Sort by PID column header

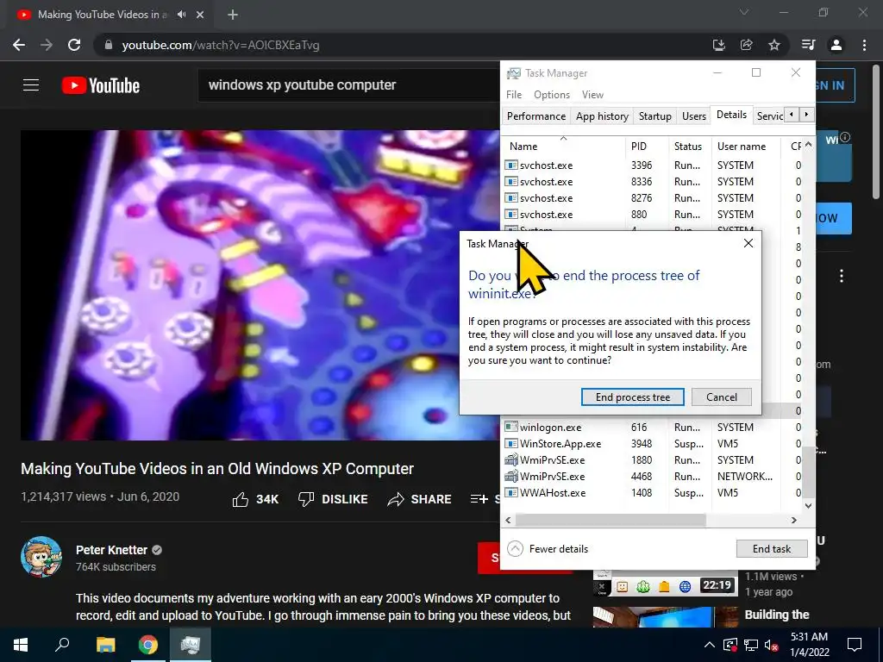(x=647, y=147)
